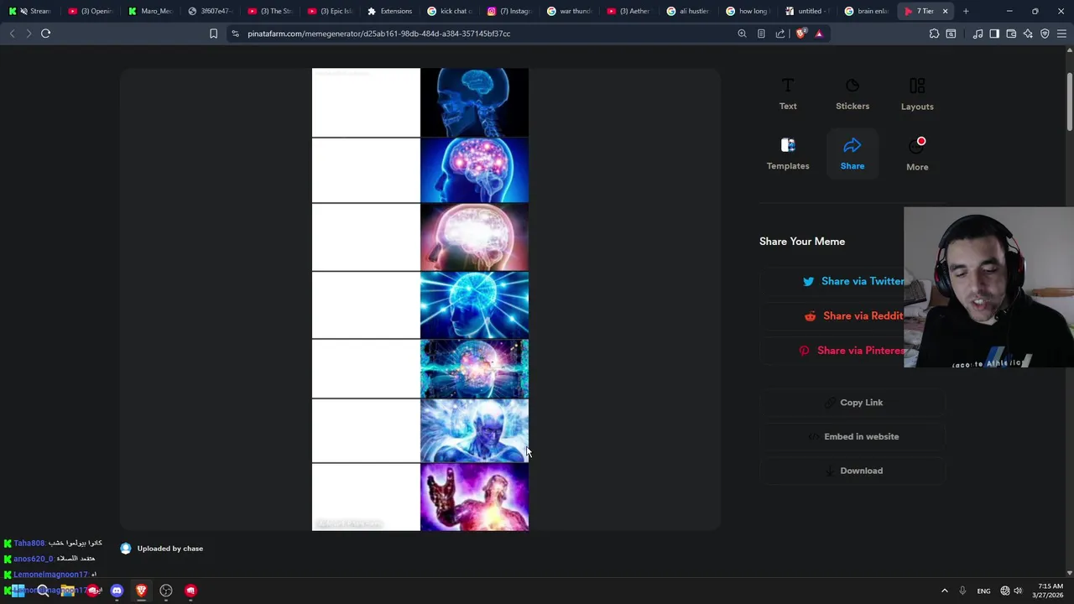This screenshot has width=1074, height=604.
Task: Reload the page
Action: pyautogui.click(x=46, y=34)
